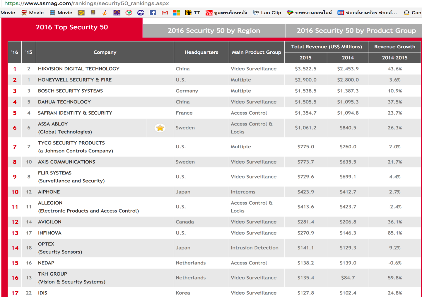This screenshot has height=297, width=422.
Task: Click ALLEGION company name
Action: pyautogui.click(x=50, y=203)
